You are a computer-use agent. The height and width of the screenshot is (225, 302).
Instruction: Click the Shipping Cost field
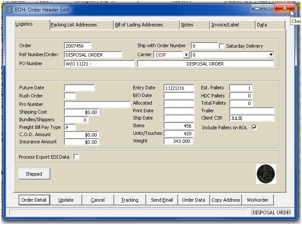(82, 112)
